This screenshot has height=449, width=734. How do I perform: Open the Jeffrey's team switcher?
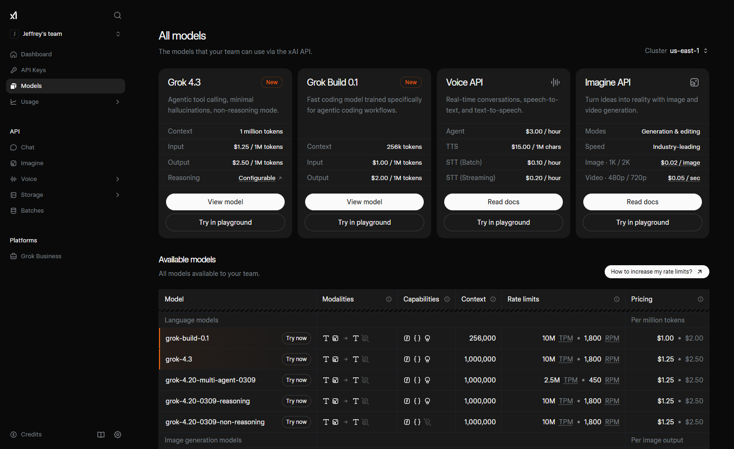66,34
